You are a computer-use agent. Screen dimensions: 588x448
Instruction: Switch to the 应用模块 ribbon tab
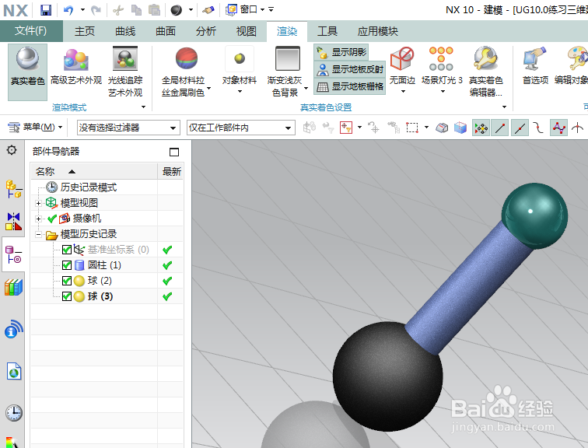coord(378,31)
